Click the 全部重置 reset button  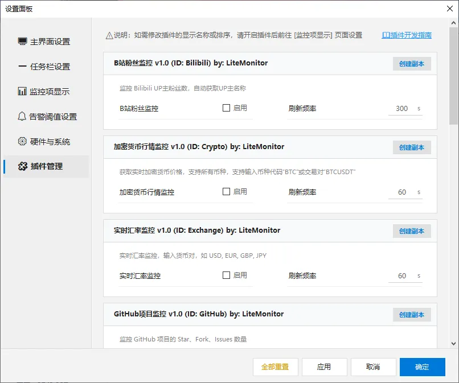tap(275, 366)
